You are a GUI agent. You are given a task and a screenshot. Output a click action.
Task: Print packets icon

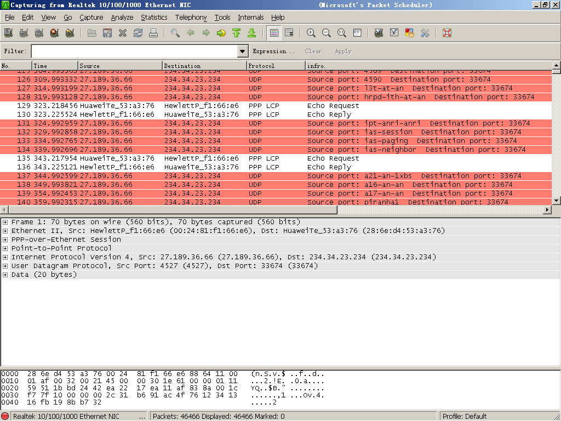pyautogui.click(x=153, y=33)
